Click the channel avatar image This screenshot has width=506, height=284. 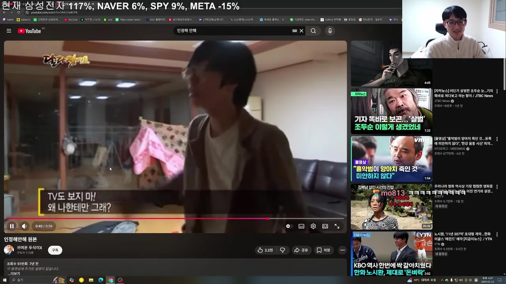point(9,250)
